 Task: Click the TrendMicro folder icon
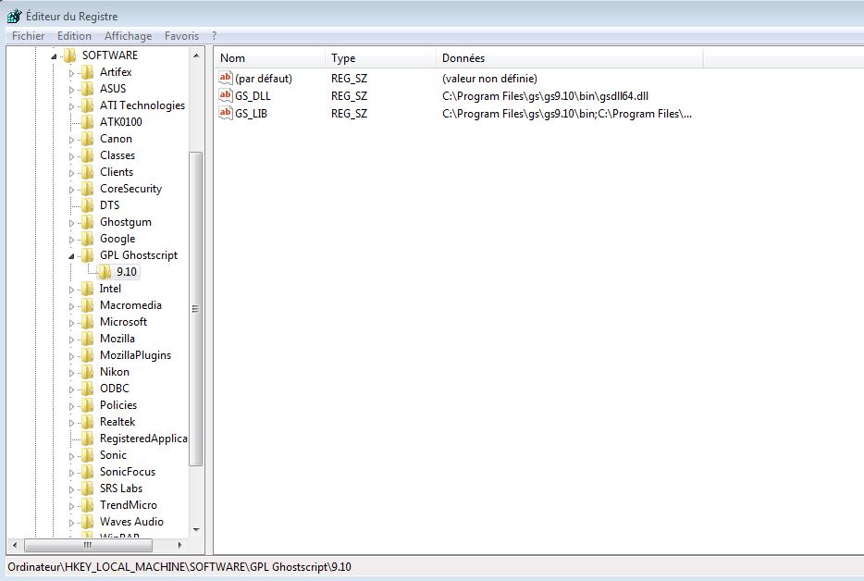[87, 505]
